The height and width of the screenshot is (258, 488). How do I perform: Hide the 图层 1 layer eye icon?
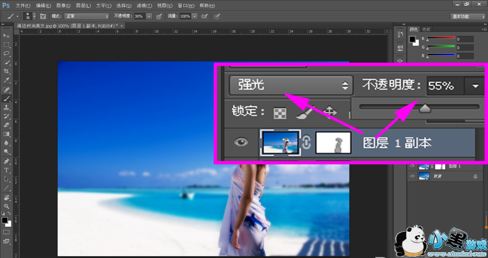tap(412, 166)
